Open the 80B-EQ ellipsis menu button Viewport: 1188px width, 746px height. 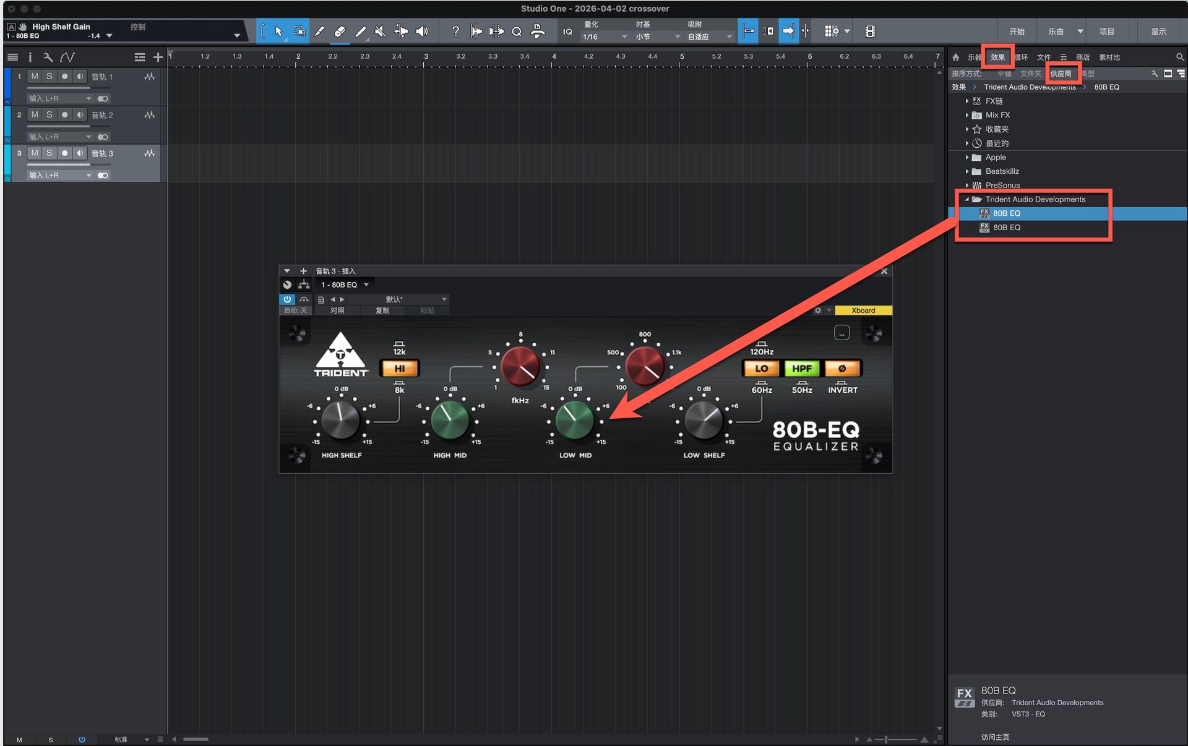point(841,333)
